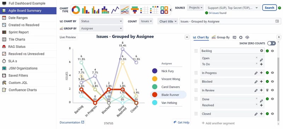The image size is (283, 129).
Task: Choose the funnel chart type icon
Action: [x=135, y=10]
